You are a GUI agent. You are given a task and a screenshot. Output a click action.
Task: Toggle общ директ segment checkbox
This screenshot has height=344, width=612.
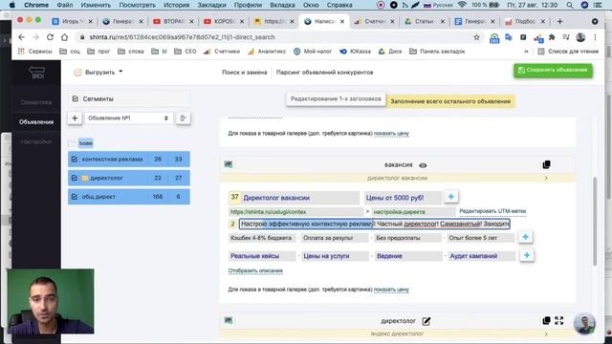(75, 197)
